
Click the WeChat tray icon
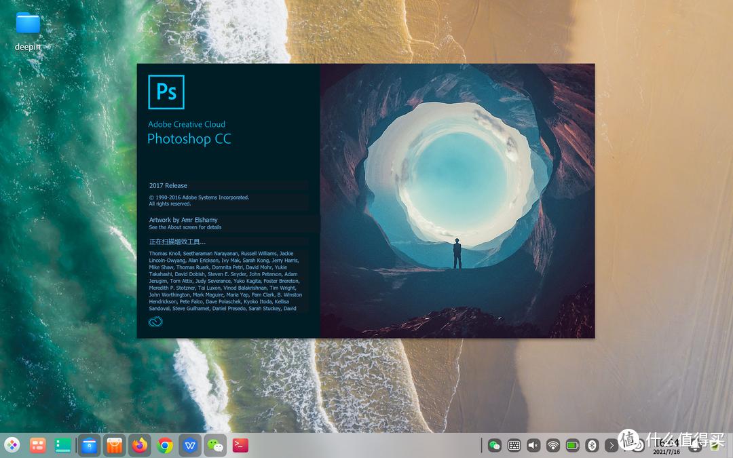[494, 445]
